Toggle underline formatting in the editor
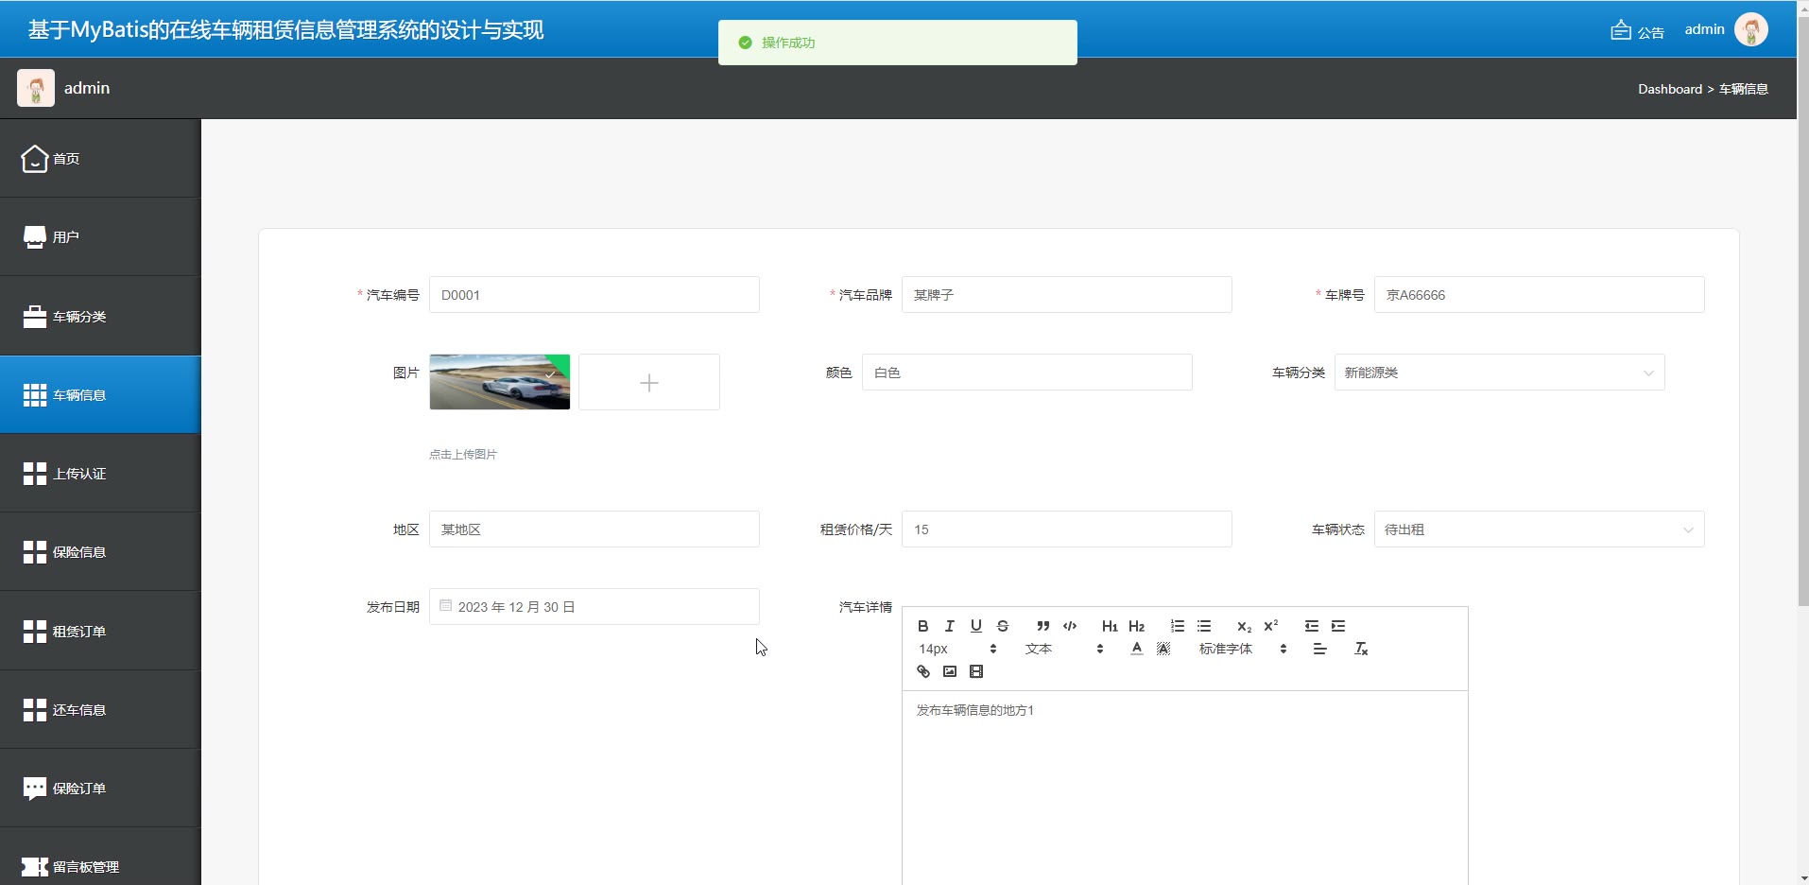This screenshot has height=885, width=1809. [x=976, y=626]
